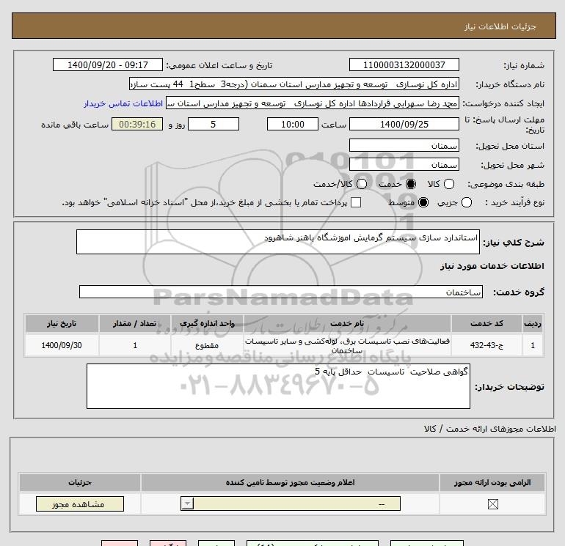Select the کالا radio button

[x=448, y=184]
